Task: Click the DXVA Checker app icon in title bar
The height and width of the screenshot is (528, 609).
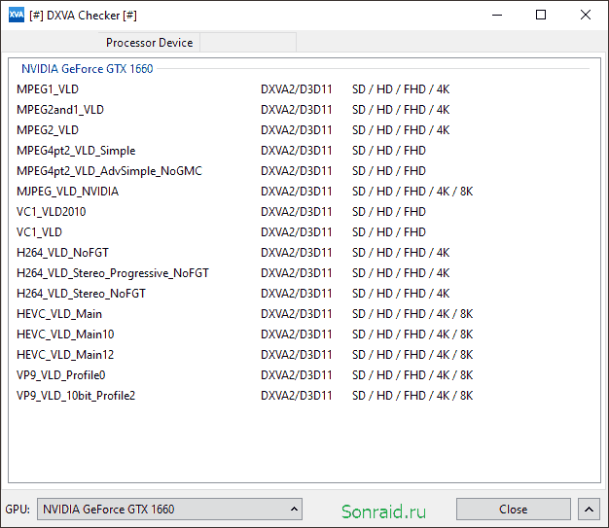Action: coord(17,16)
